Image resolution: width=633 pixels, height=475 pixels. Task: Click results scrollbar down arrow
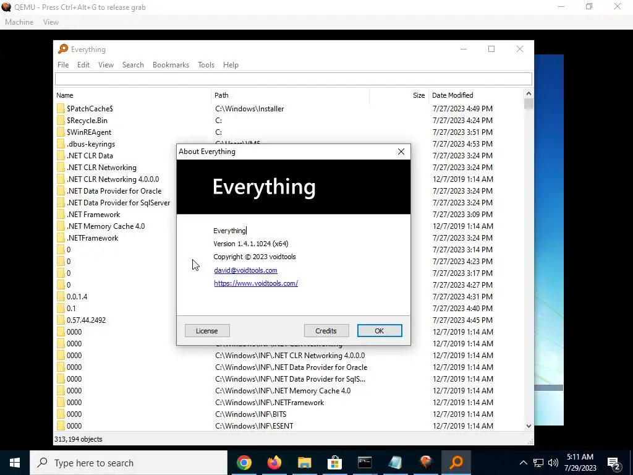(529, 426)
